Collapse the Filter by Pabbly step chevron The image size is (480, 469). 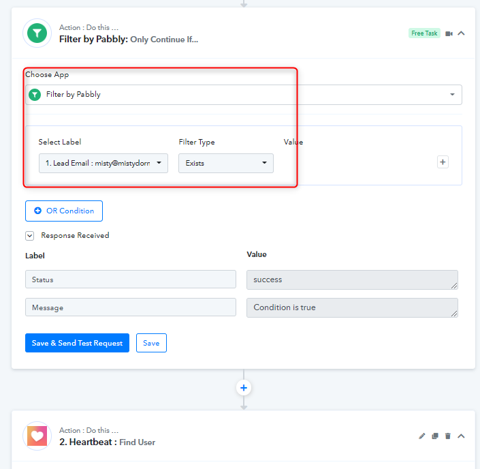pyautogui.click(x=461, y=33)
